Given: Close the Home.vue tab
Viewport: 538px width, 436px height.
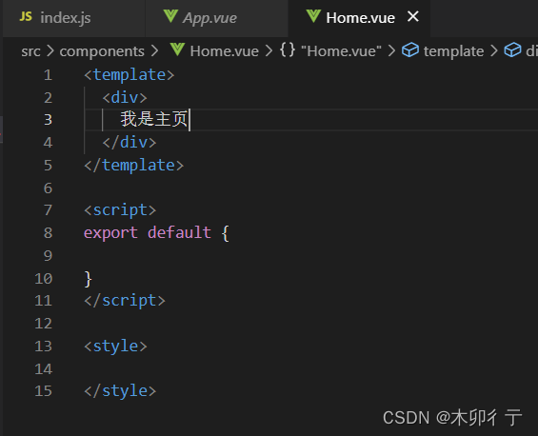Looking at the screenshot, I should point(413,16).
